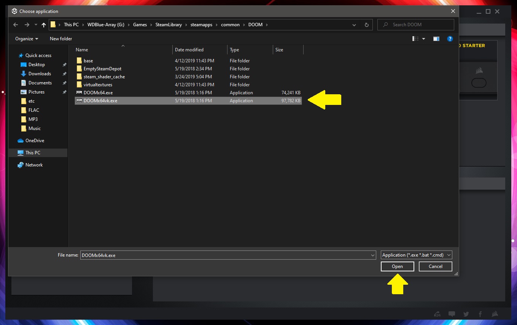Open the Facebook icon in iCUE
The height and width of the screenshot is (325, 517).
point(480,314)
